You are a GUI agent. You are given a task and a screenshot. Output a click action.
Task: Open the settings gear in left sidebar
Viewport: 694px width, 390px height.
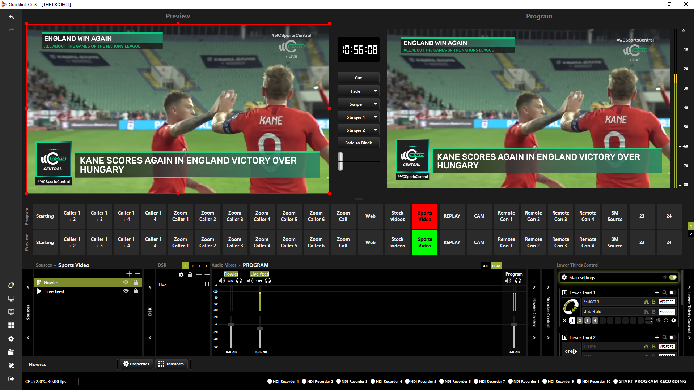click(11, 339)
